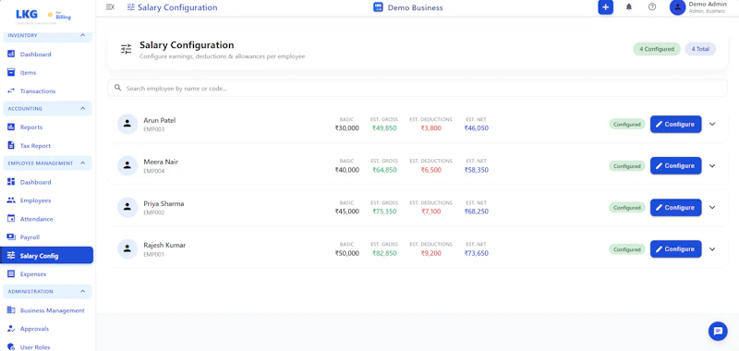Viewport: 739px width, 351px height.
Task: Click the Salary Configuration sliders icon in the header card
Action: (127, 49)
